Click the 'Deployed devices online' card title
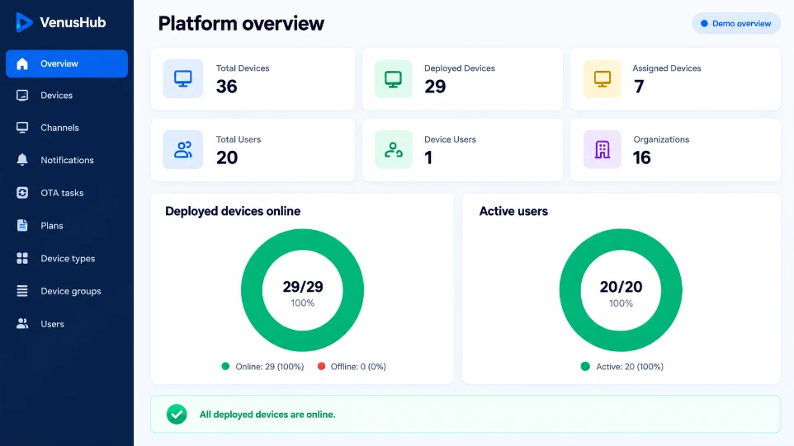This screenshot has height=446, width=794. point(233,211)
